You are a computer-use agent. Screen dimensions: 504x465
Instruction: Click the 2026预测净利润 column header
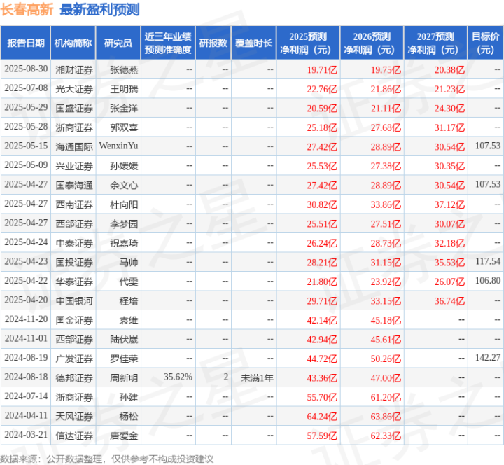372,43
